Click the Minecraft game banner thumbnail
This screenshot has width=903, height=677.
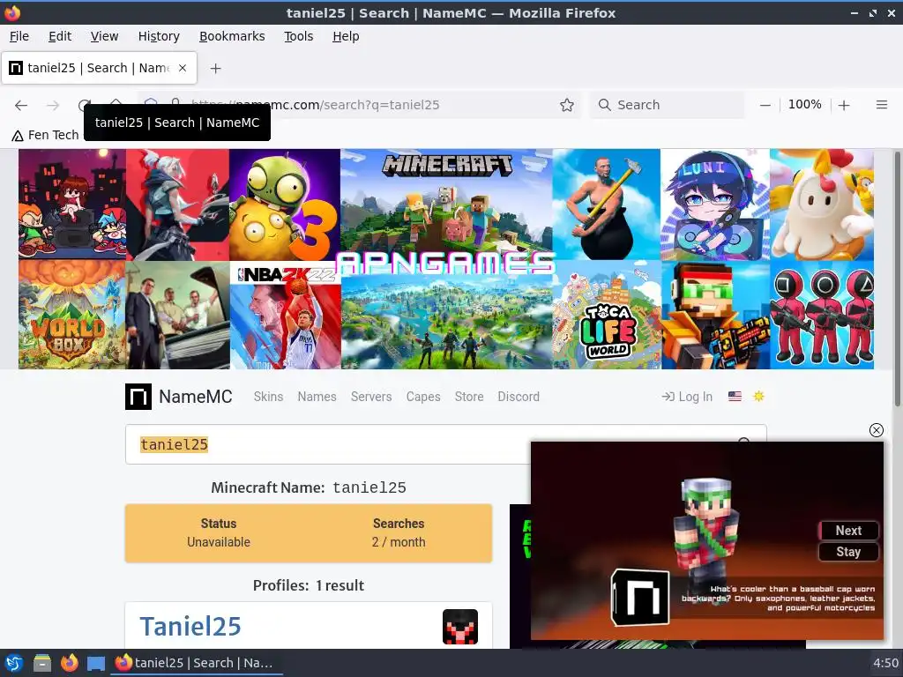pyautogui.click(x=446, y=205)
